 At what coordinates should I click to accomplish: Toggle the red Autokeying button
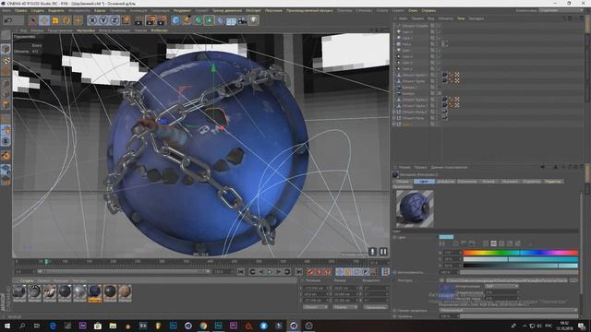tap(319, 272)
